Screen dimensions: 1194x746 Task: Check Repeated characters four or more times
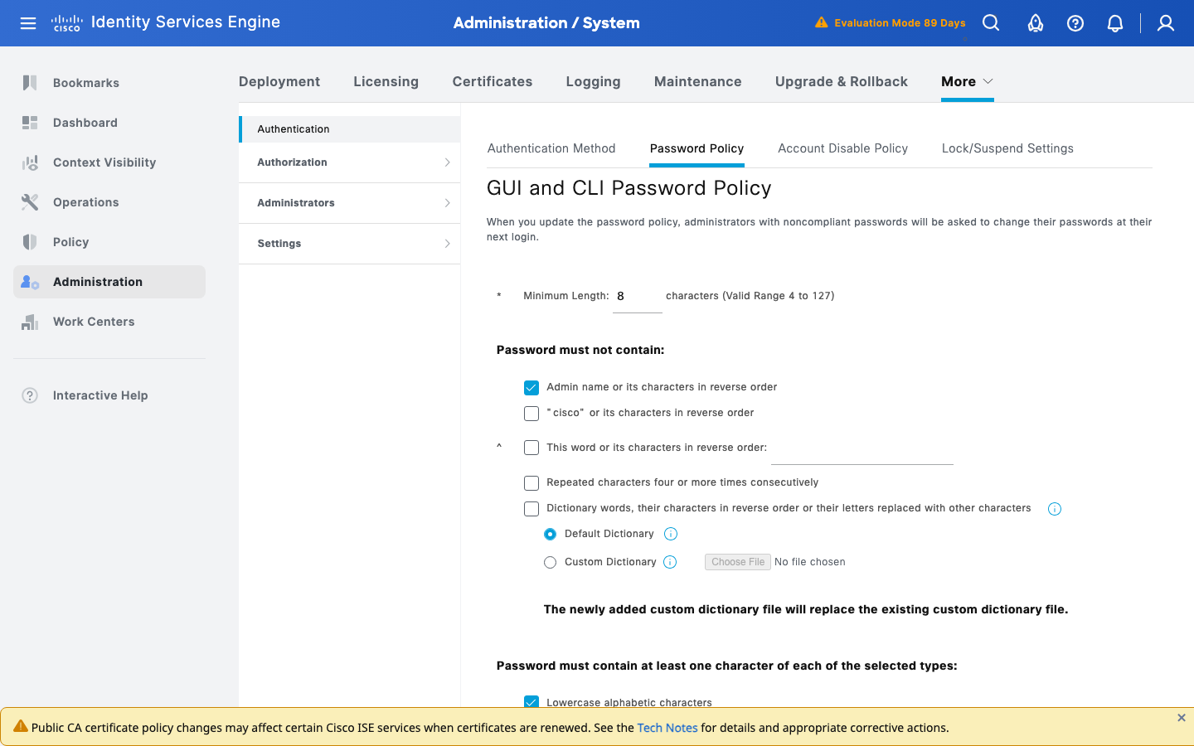tap(531, 483)
